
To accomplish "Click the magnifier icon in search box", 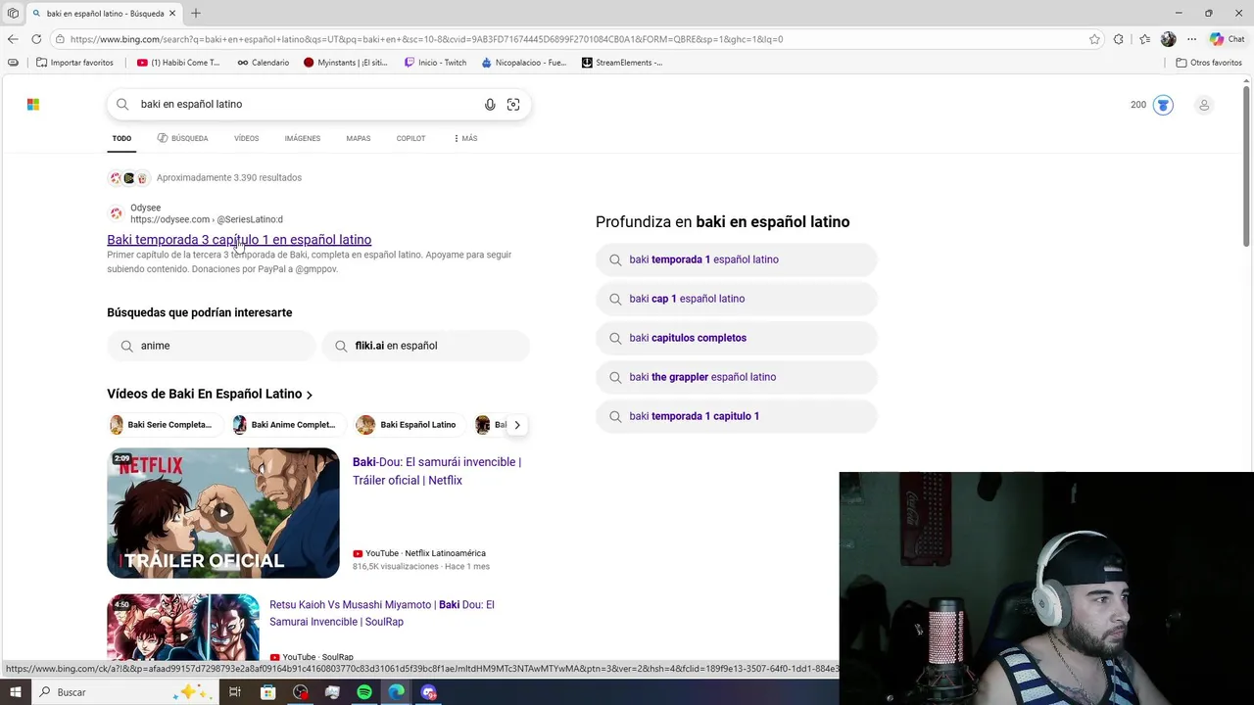I will 122,104.
